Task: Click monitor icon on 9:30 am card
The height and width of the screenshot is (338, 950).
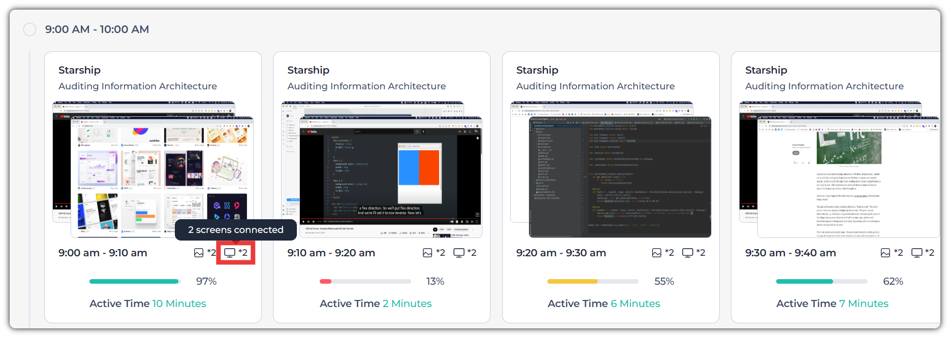Action: click(917, 253)
